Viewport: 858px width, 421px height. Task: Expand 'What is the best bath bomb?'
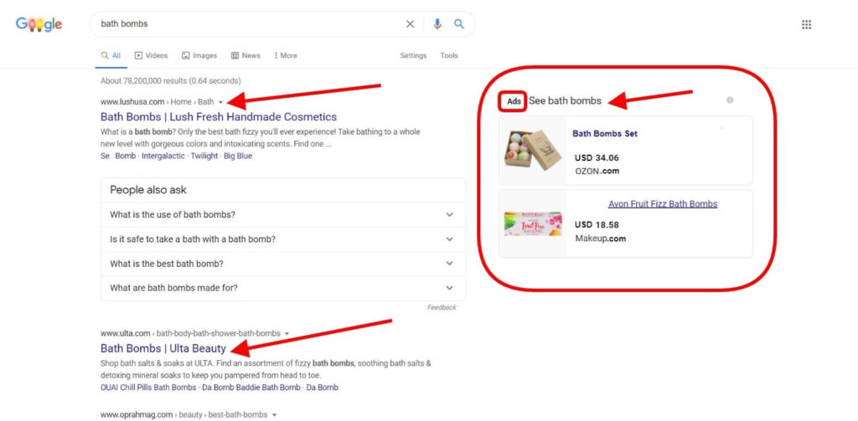(x=283, y=264)
